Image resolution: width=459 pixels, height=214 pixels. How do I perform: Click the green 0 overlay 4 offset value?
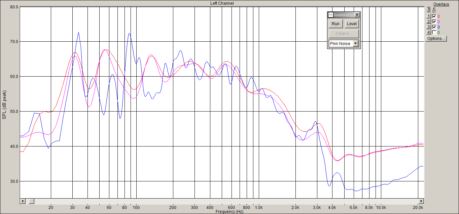coord(438,32)
